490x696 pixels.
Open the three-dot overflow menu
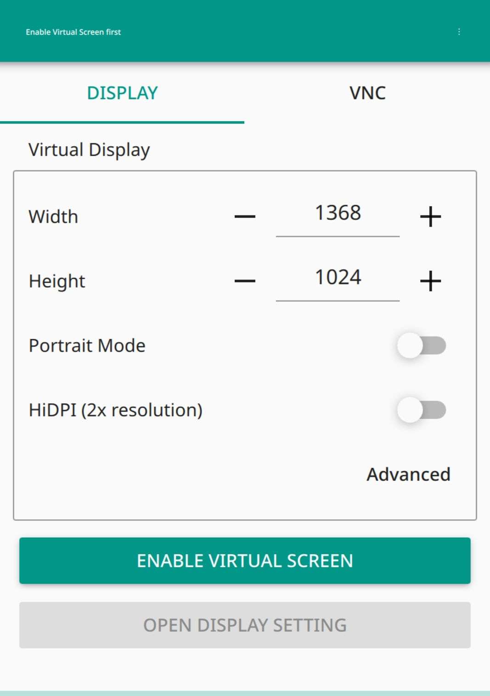[459, 32]
